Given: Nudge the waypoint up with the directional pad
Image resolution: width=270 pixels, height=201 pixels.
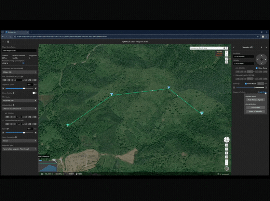Looking at the screenshot, I should point(261,55).
